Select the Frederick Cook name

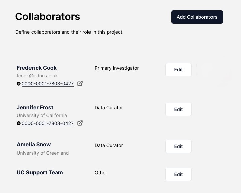37,68
